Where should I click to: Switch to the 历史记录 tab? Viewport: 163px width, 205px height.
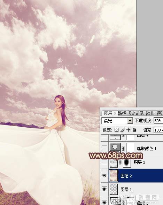136,113
